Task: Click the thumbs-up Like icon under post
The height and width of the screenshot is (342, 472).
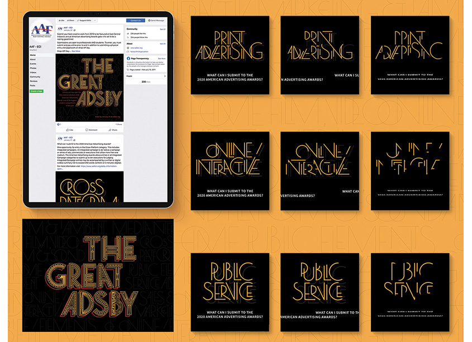Action: click(x=69, y=130)
